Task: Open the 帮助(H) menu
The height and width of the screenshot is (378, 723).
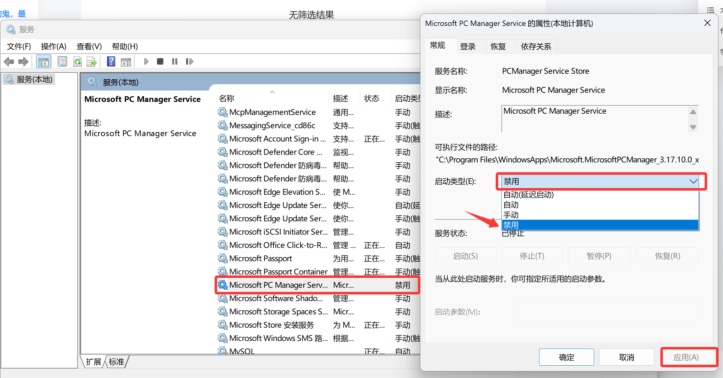Action: [x=125, y=47]
